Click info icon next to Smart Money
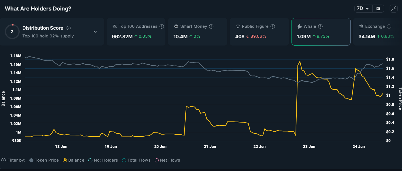The height and width of the screenshot is (171, 402). [x=211, y=26]
